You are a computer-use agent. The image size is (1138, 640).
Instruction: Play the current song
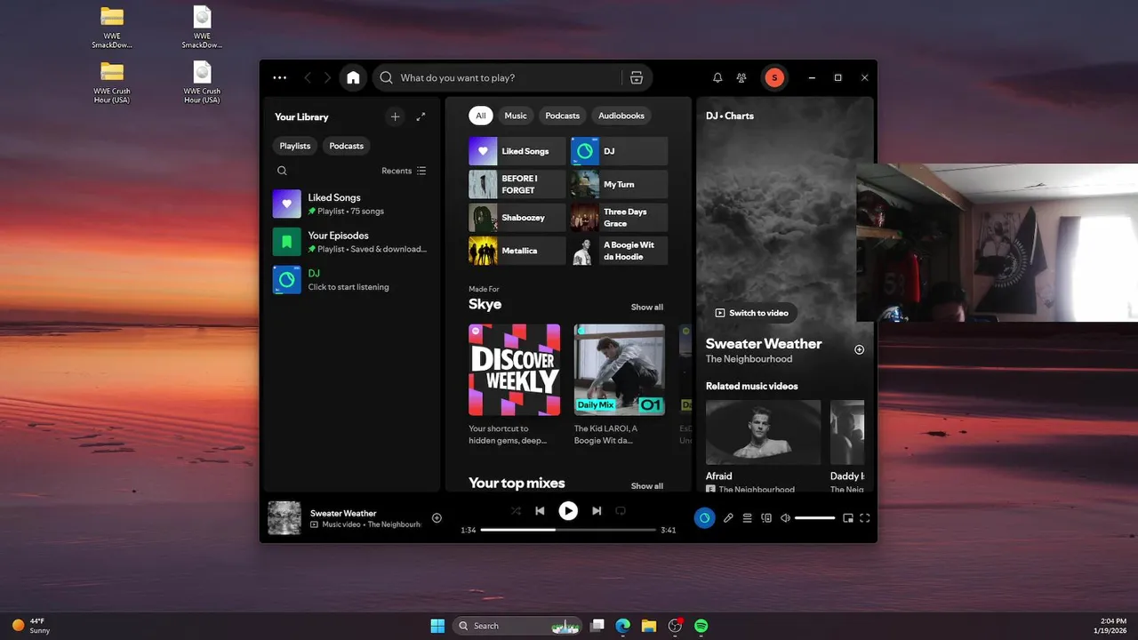568,510
